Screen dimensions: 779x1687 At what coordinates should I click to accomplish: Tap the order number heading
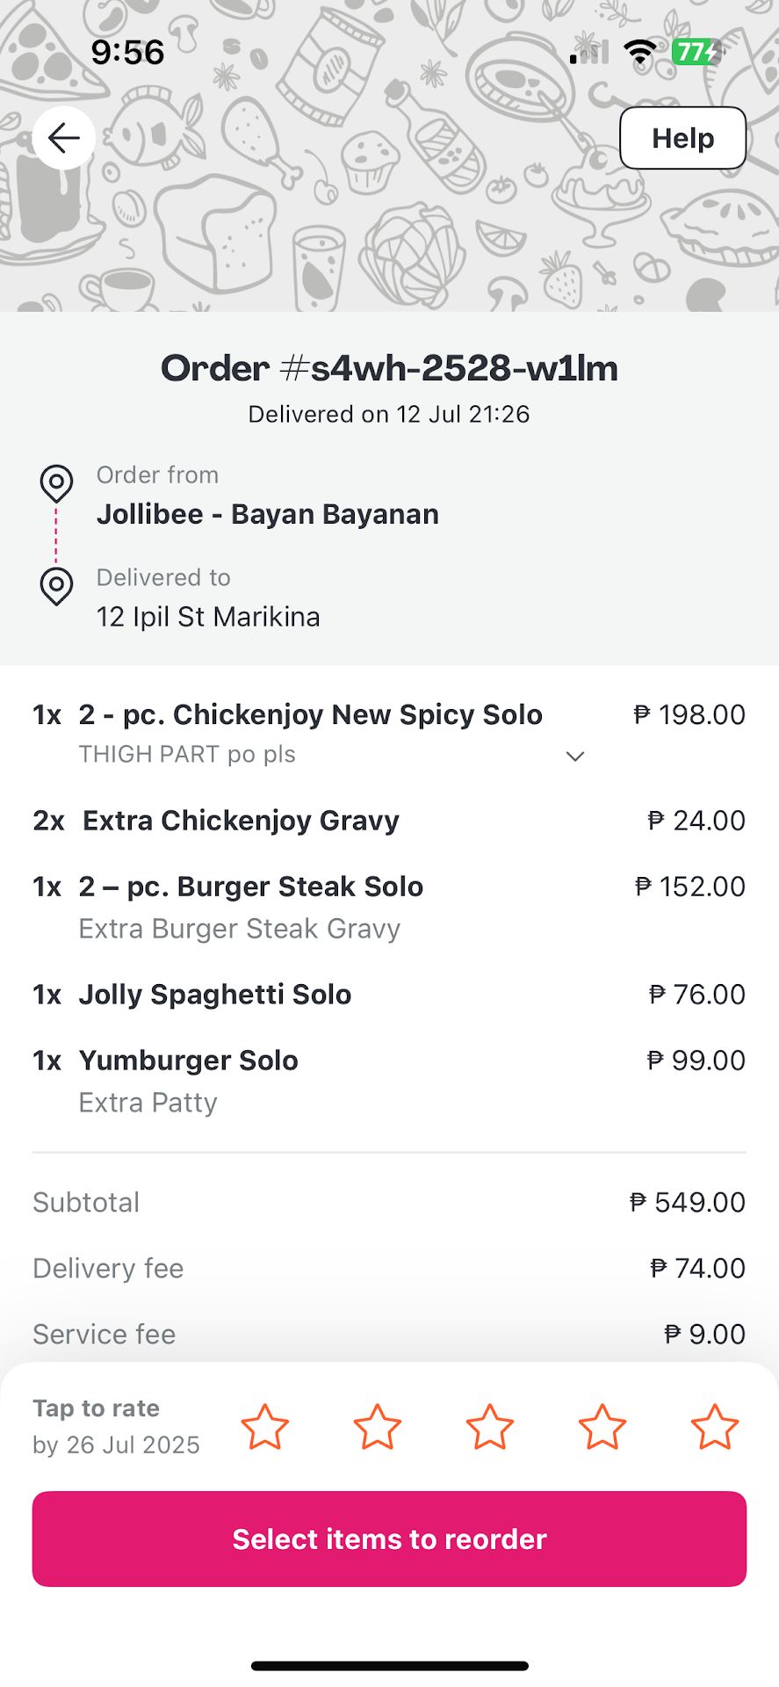(389, 368)
